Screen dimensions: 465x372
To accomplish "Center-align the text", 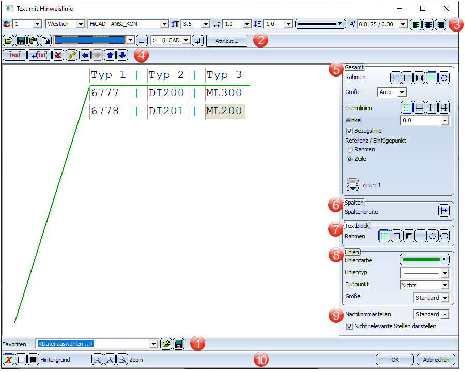I will [428, 24].
